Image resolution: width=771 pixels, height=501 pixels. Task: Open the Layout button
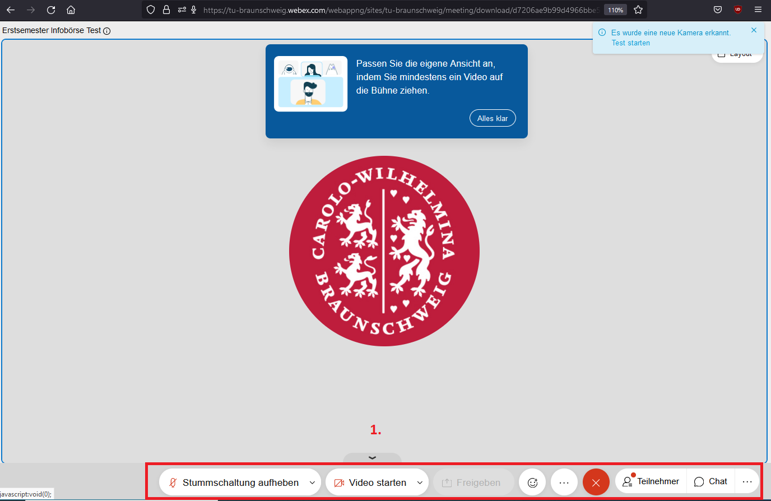click(737, 55)
